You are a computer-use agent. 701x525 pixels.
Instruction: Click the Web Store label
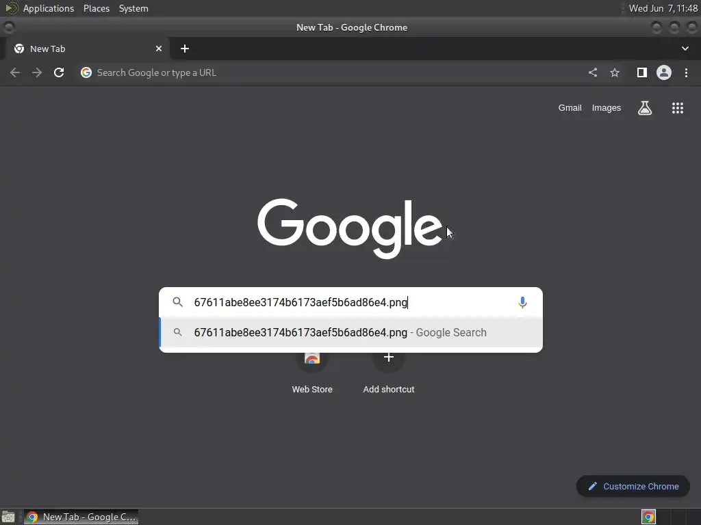tap(312, 389)
